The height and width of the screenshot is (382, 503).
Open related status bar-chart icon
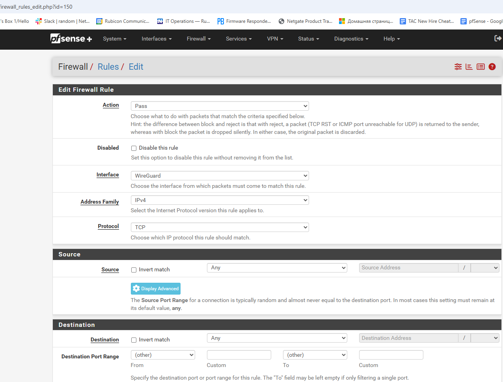[x=469, y=67]
